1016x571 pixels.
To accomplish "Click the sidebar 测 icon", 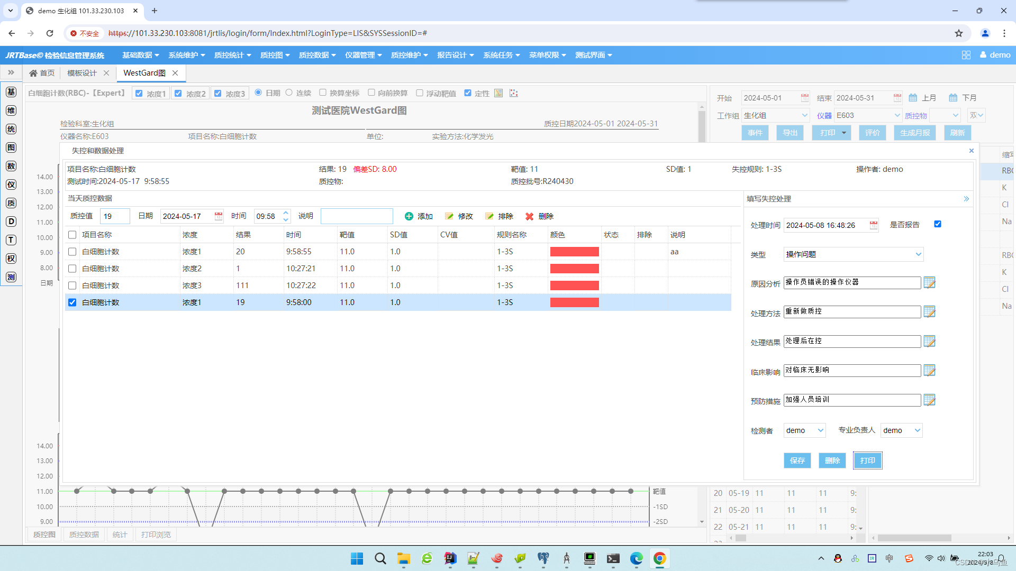I will [x=11, y=277].
